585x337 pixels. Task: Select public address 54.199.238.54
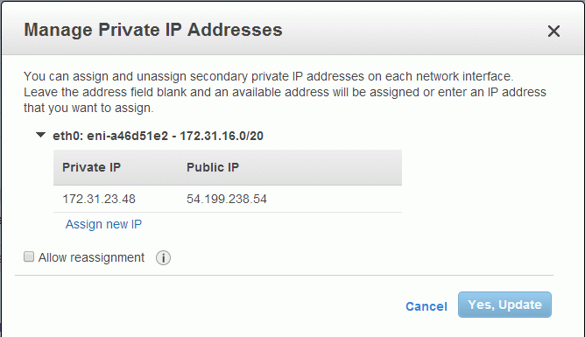(227, 199)
